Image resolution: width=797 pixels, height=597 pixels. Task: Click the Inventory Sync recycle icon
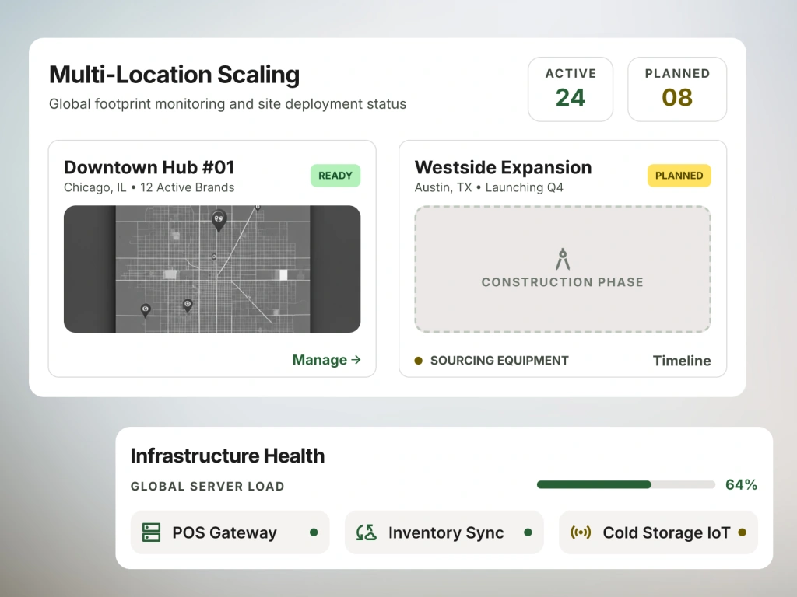click(367, 532)
